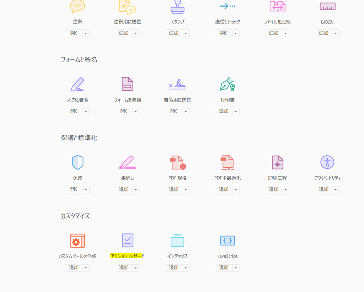Select the 署名用に送信 signature icon
The height and width of the screenshot is (292, 364).
tap(178, 85)
